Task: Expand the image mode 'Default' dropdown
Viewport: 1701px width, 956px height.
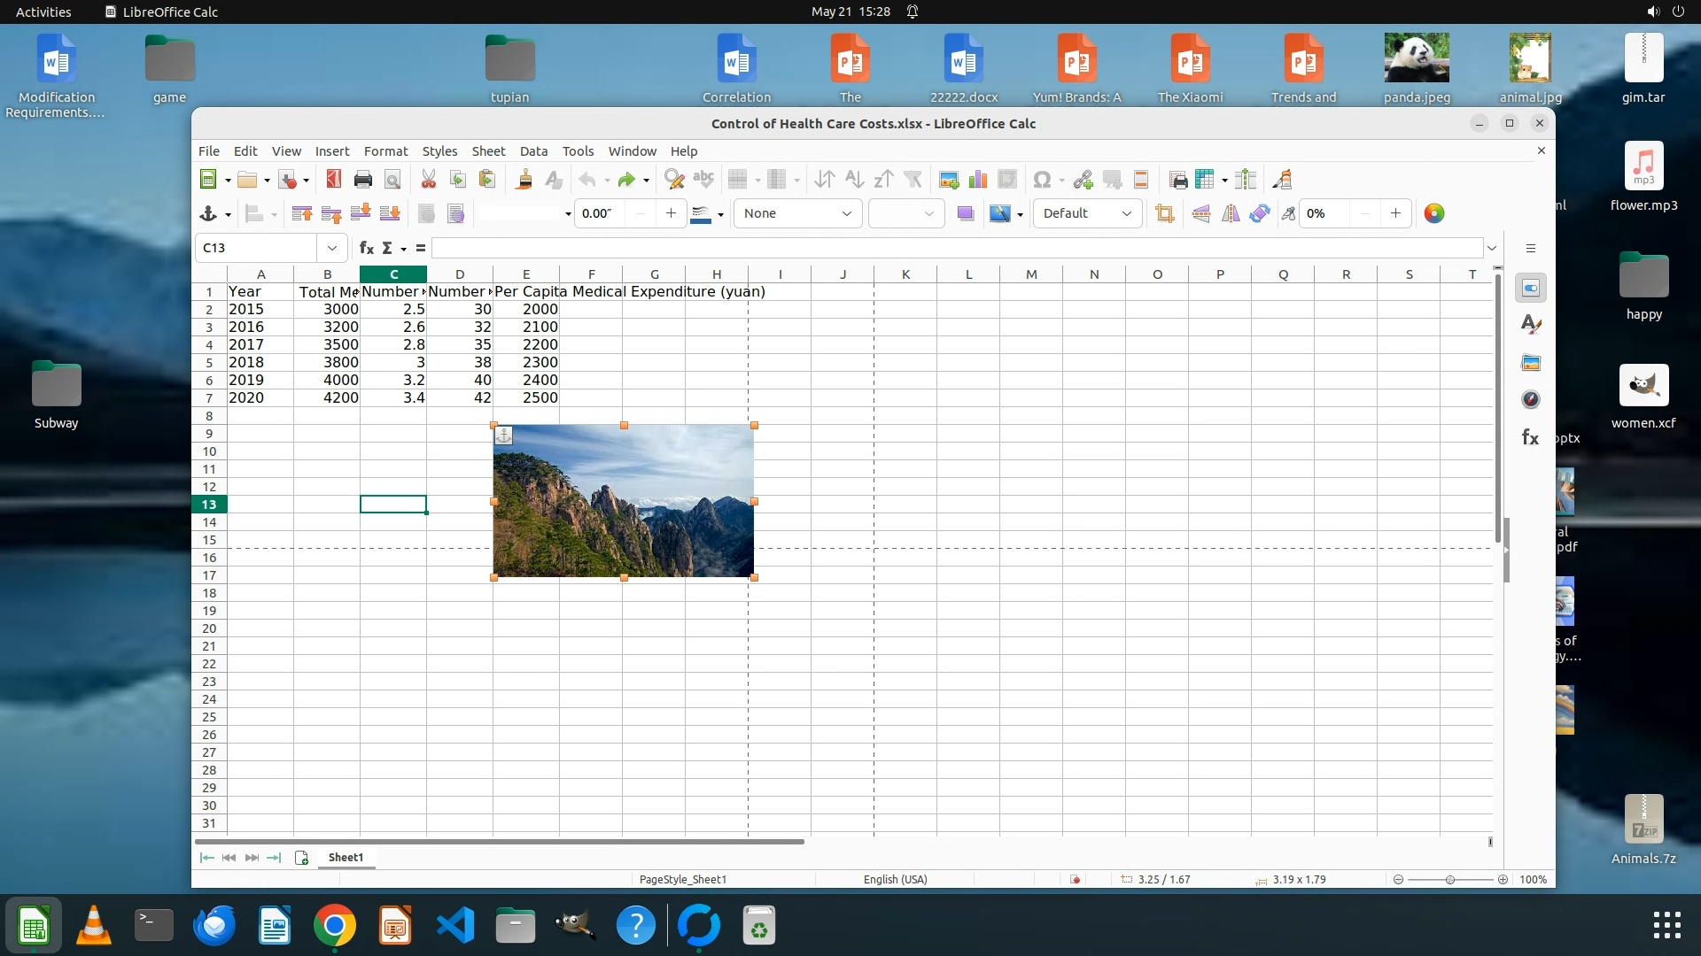Action: pyautogui.click(x=1126, y=213)
